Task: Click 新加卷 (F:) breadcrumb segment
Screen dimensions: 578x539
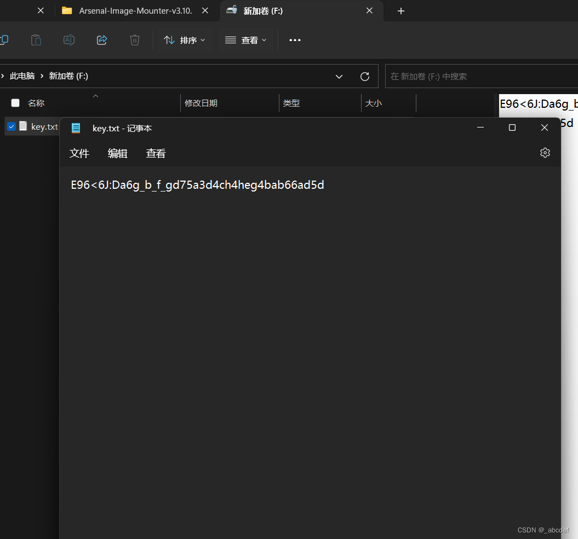Action: 68,76
